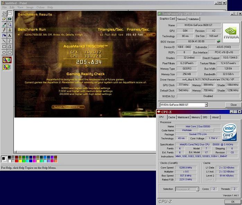Pick the white swatch in the palette
The image size is (242, 205).
pos(9,161)
